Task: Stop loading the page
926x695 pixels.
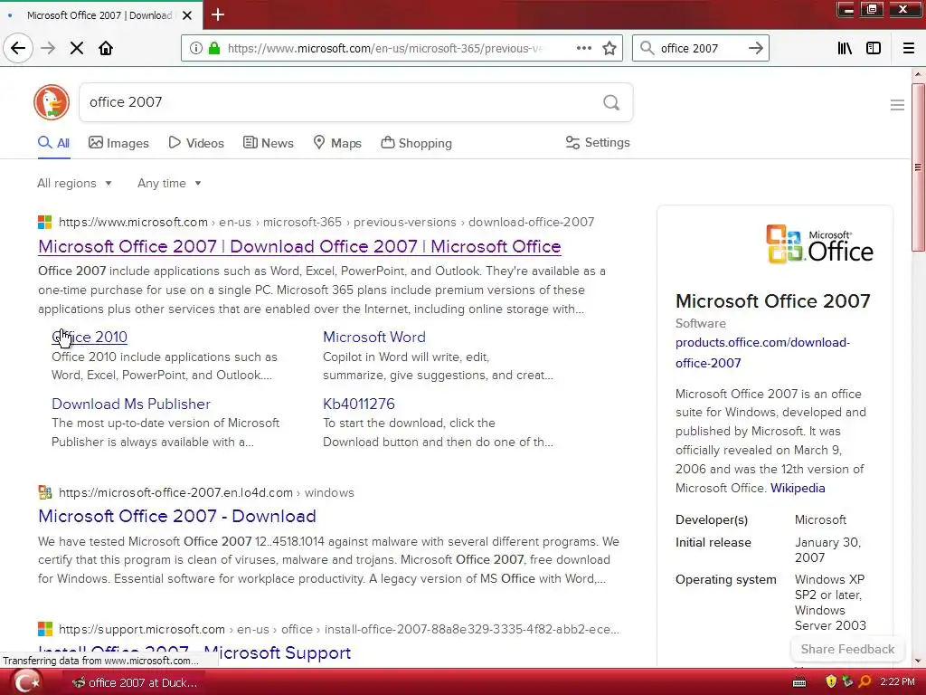Action: point(77,48)
